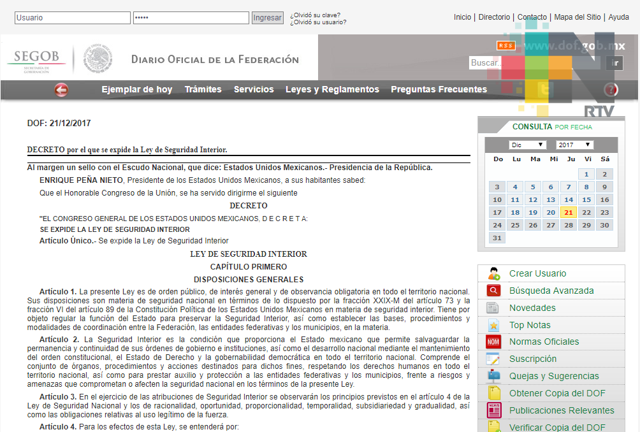This screenshot has width=640, height=432.
Task: Open Leyes y Reglamentos menu
Action: pyautogui.click(x=332, y=89)
